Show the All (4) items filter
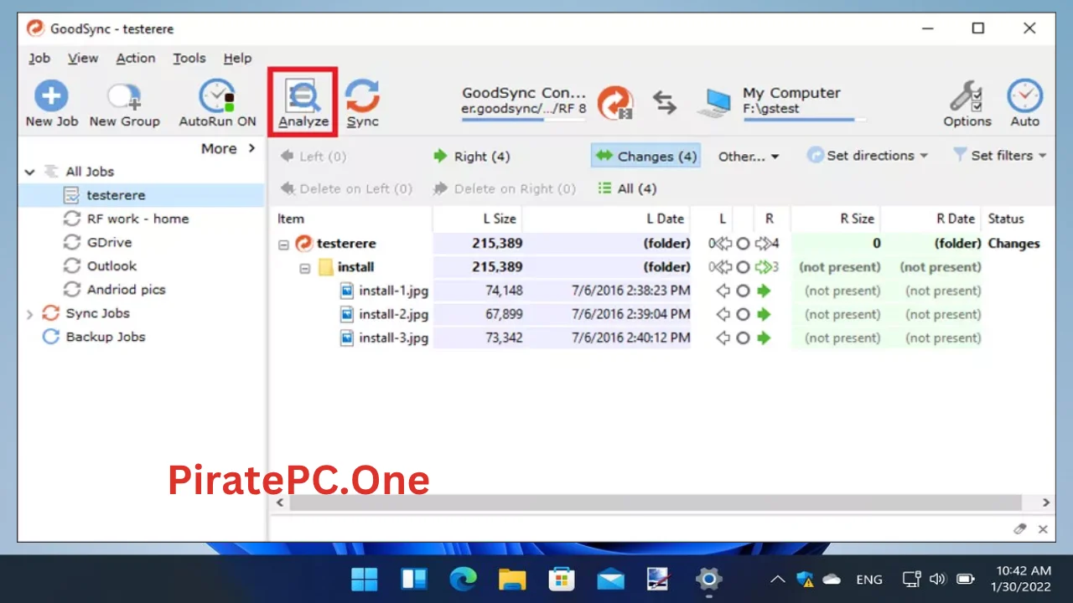Viewport: 1073px width, 603px height. tap(627, 188)
